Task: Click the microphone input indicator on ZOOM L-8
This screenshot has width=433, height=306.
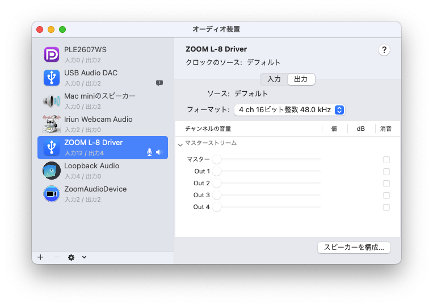Action: coord(149,152)
